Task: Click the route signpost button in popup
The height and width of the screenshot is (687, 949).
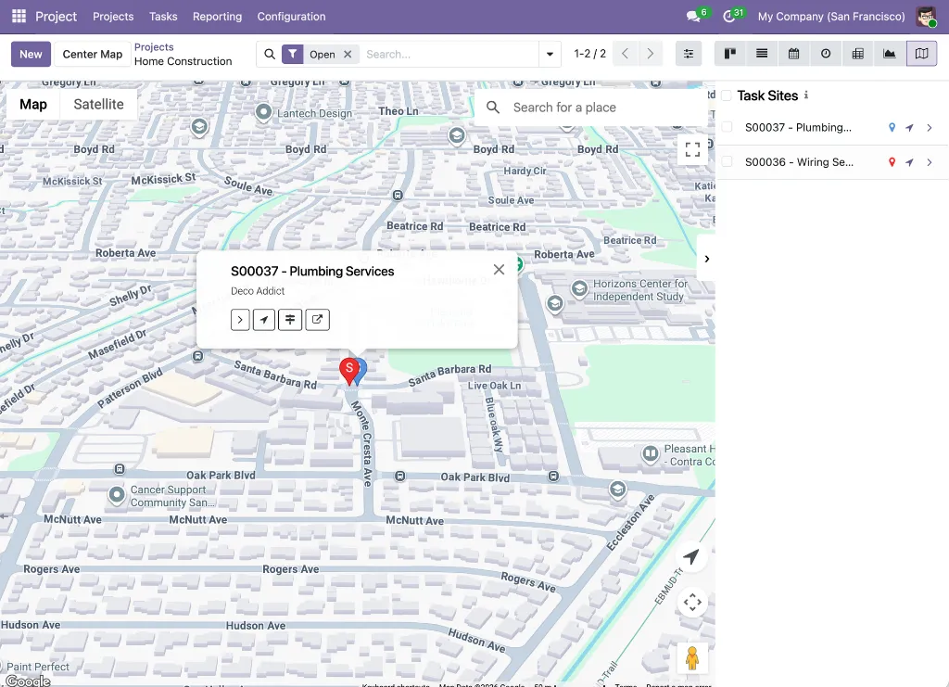Action: point(290,320)
